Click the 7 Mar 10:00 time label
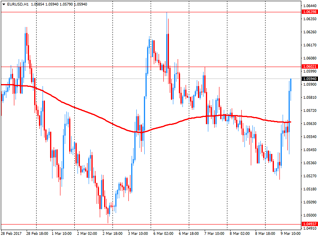This screenshot has width=318, height=238. (214, 234)
